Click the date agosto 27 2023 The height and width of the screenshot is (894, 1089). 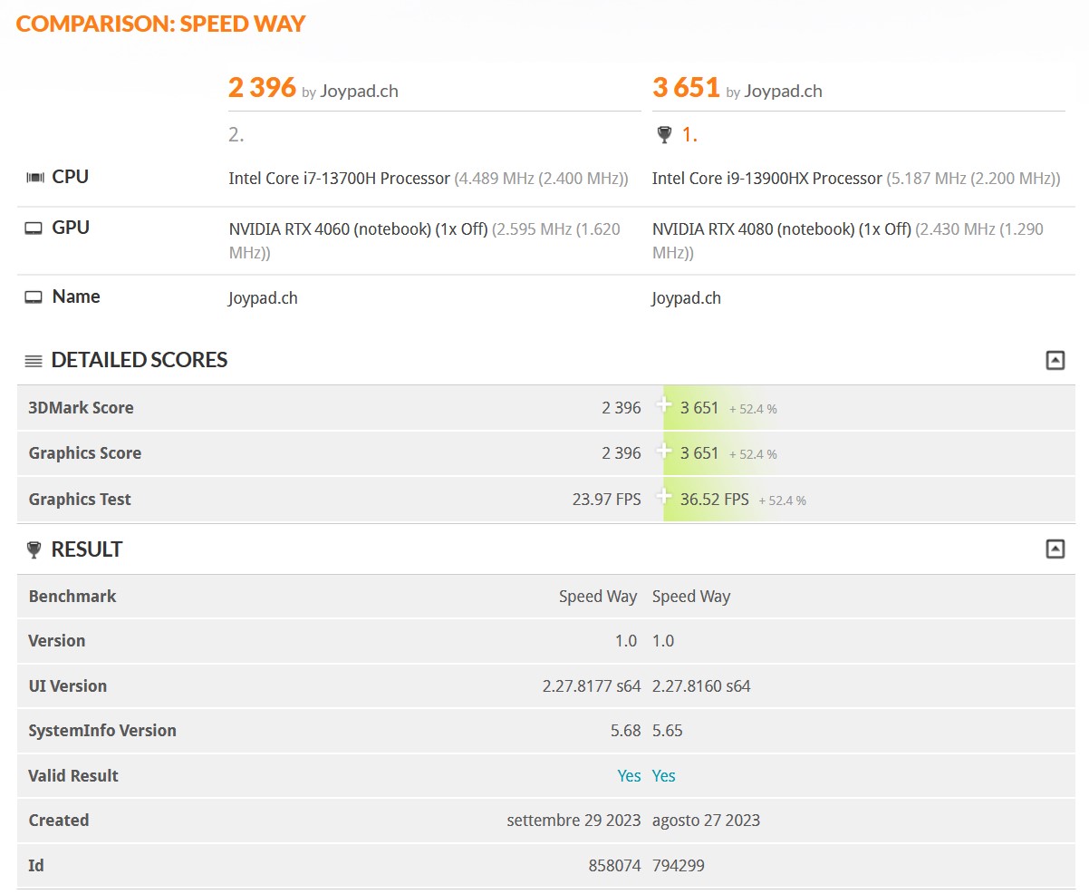click(x=707, y=821)
